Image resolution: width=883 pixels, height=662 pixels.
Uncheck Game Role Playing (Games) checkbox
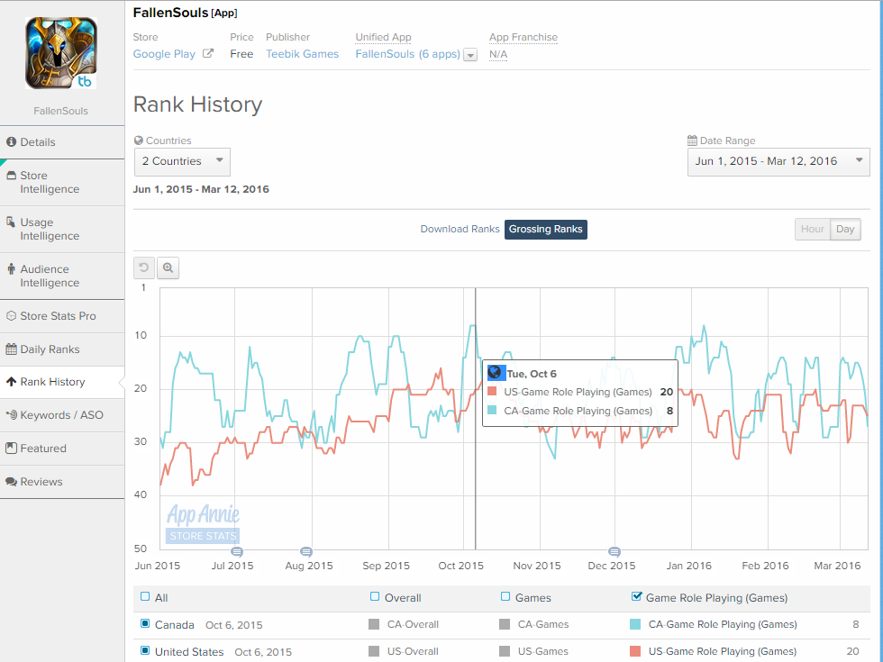[x=636, y=596]
